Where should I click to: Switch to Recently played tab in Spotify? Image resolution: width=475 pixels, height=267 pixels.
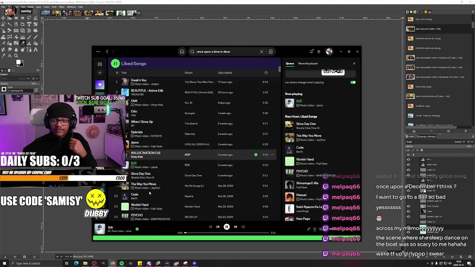click(308, 63)
